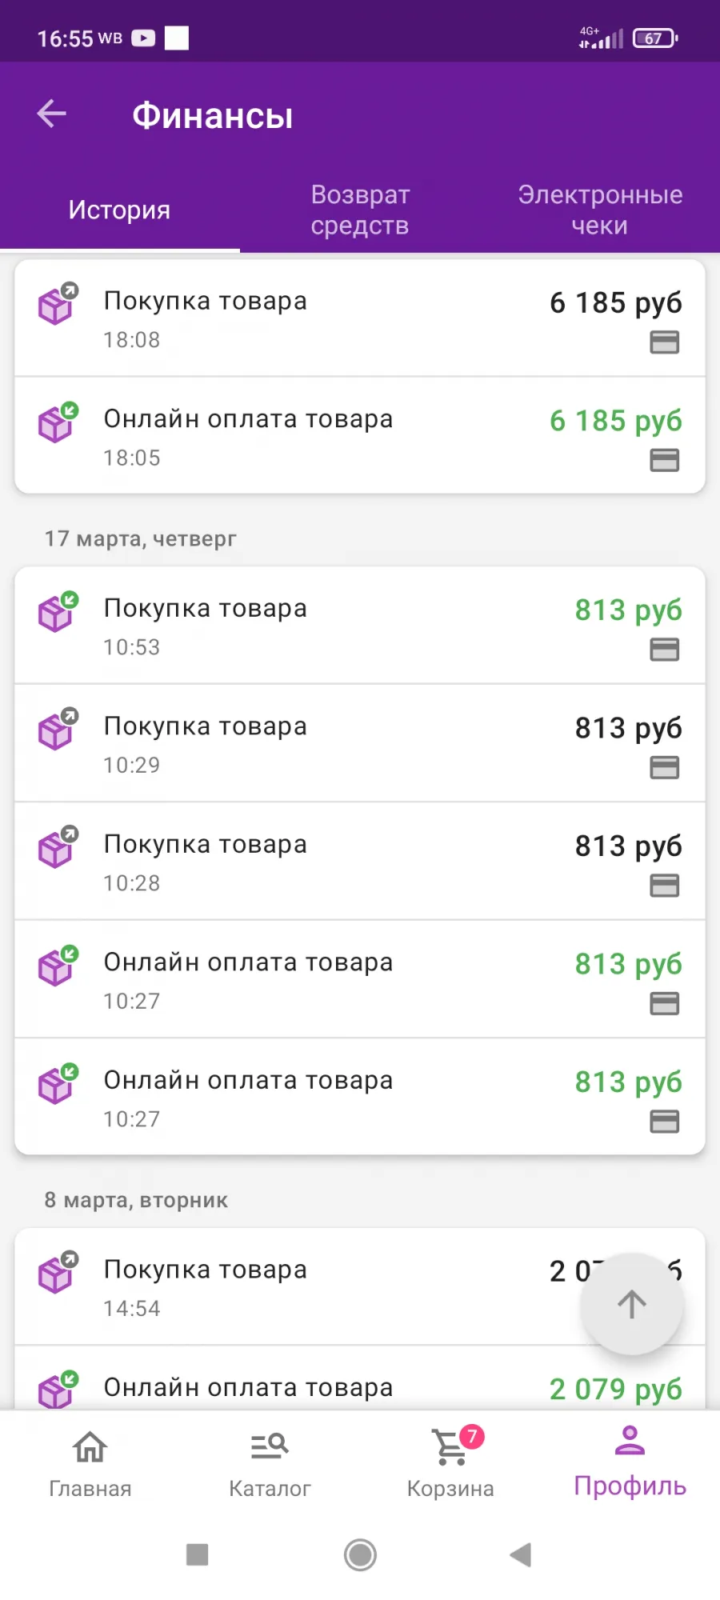Tap the green 2 079 руб amount
The image size is (720, 1600).
[616, 1390]
